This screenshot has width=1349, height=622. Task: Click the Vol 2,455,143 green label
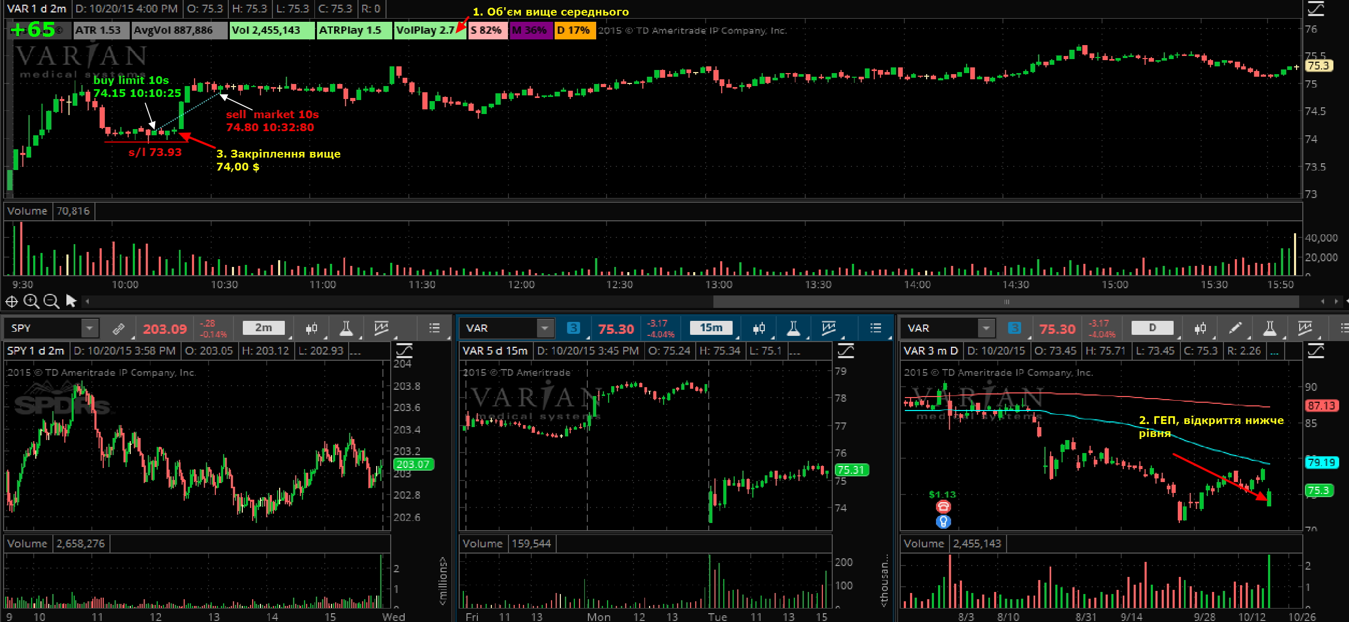[x=272, y=31]
